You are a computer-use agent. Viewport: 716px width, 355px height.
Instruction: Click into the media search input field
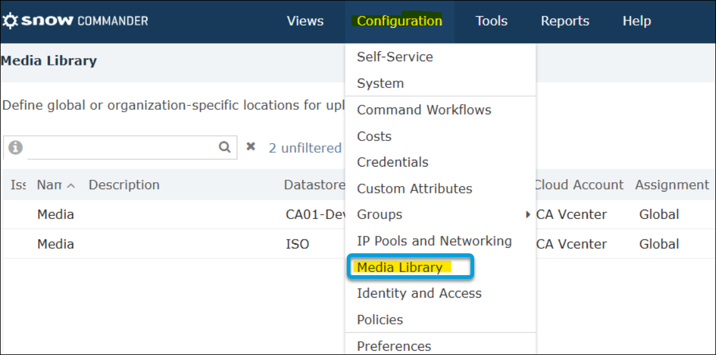coord(122,147)
